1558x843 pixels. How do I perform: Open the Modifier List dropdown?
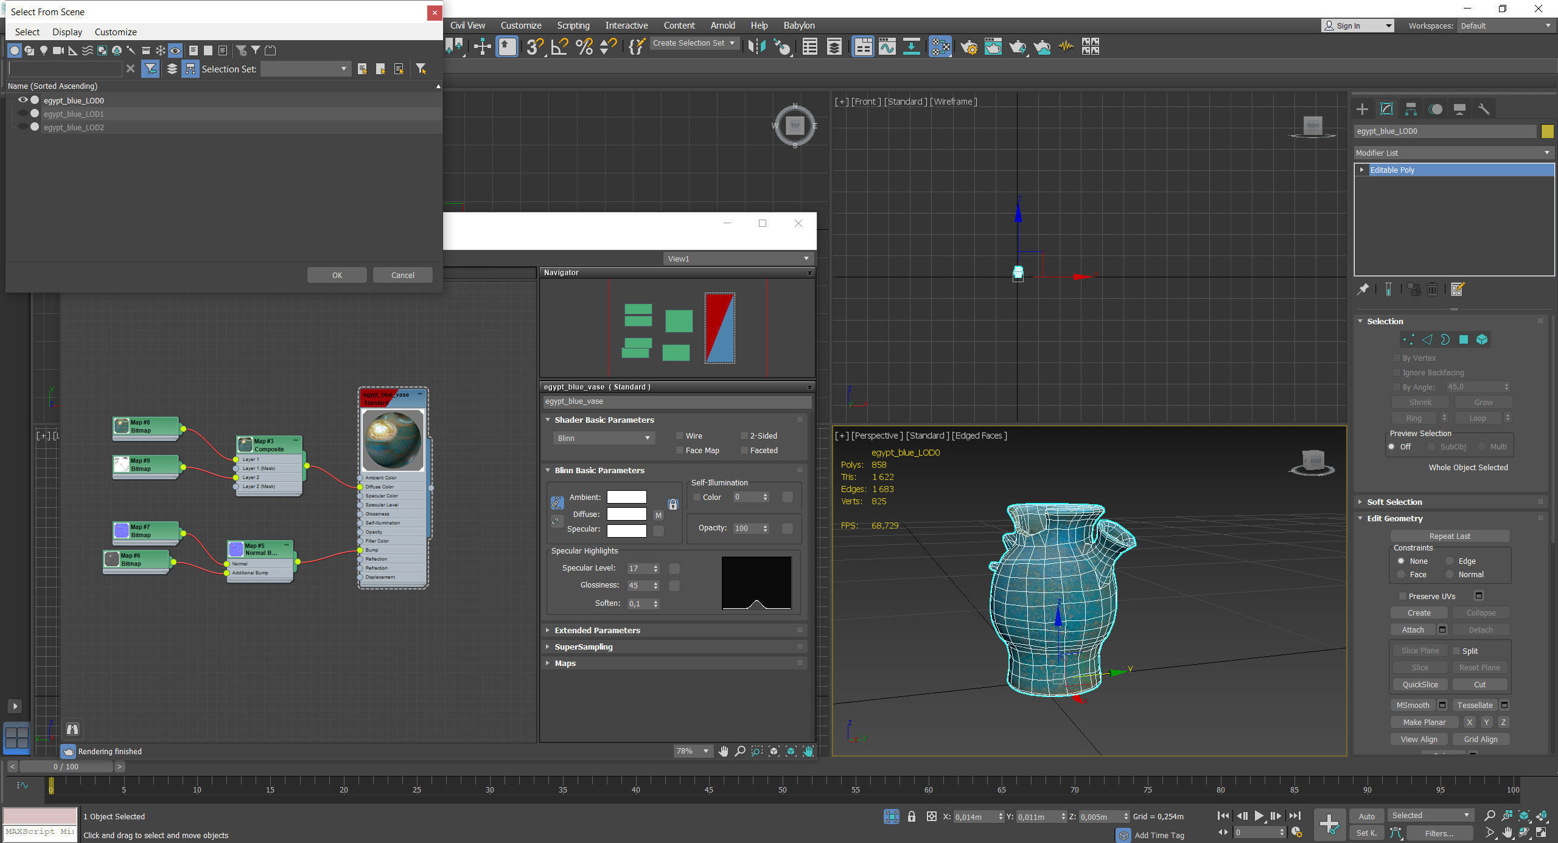point(1454,153)
